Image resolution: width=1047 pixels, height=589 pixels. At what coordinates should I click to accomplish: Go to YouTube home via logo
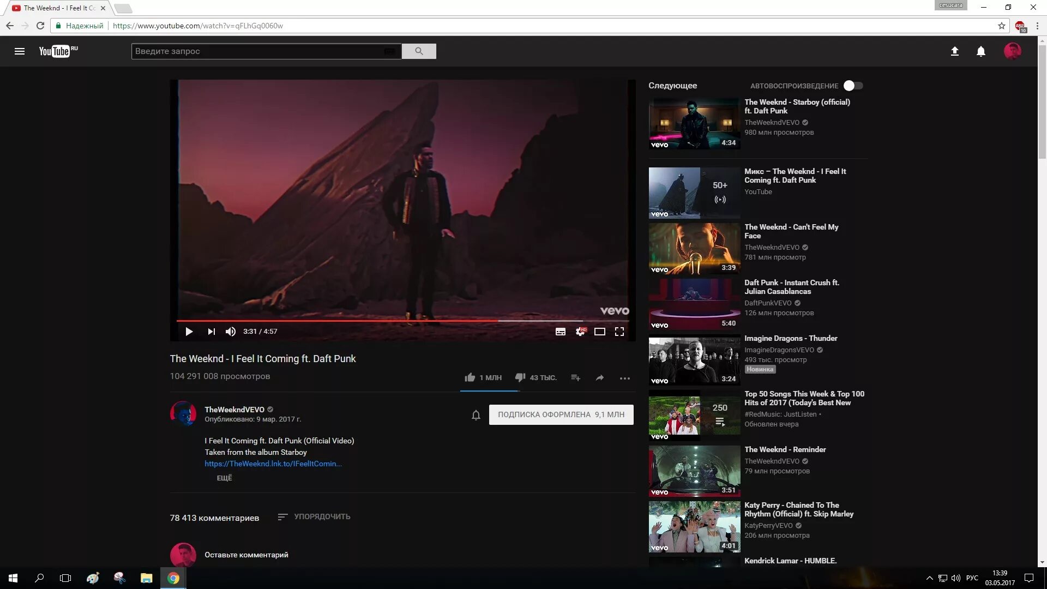(x=58, y=51)
